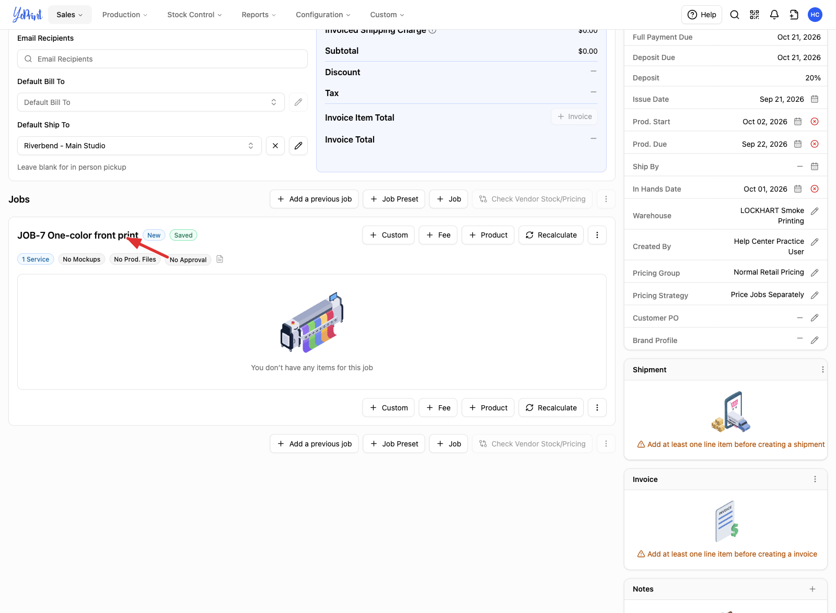Open job notes document icon
Image resolution: width=836 pixels, height=613 pixels.
pos(220,259)
